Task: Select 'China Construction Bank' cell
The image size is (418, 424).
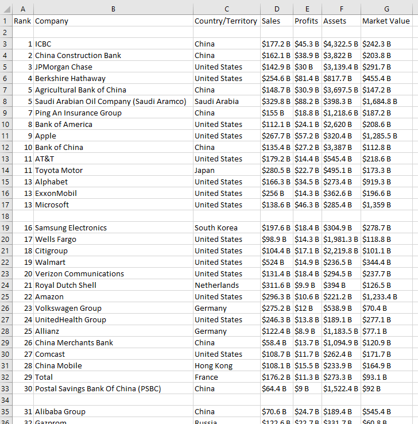Action: pos(113,55)
